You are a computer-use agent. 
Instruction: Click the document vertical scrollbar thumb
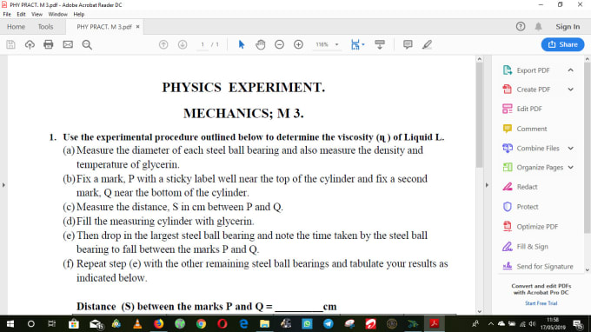click(479, 115)
